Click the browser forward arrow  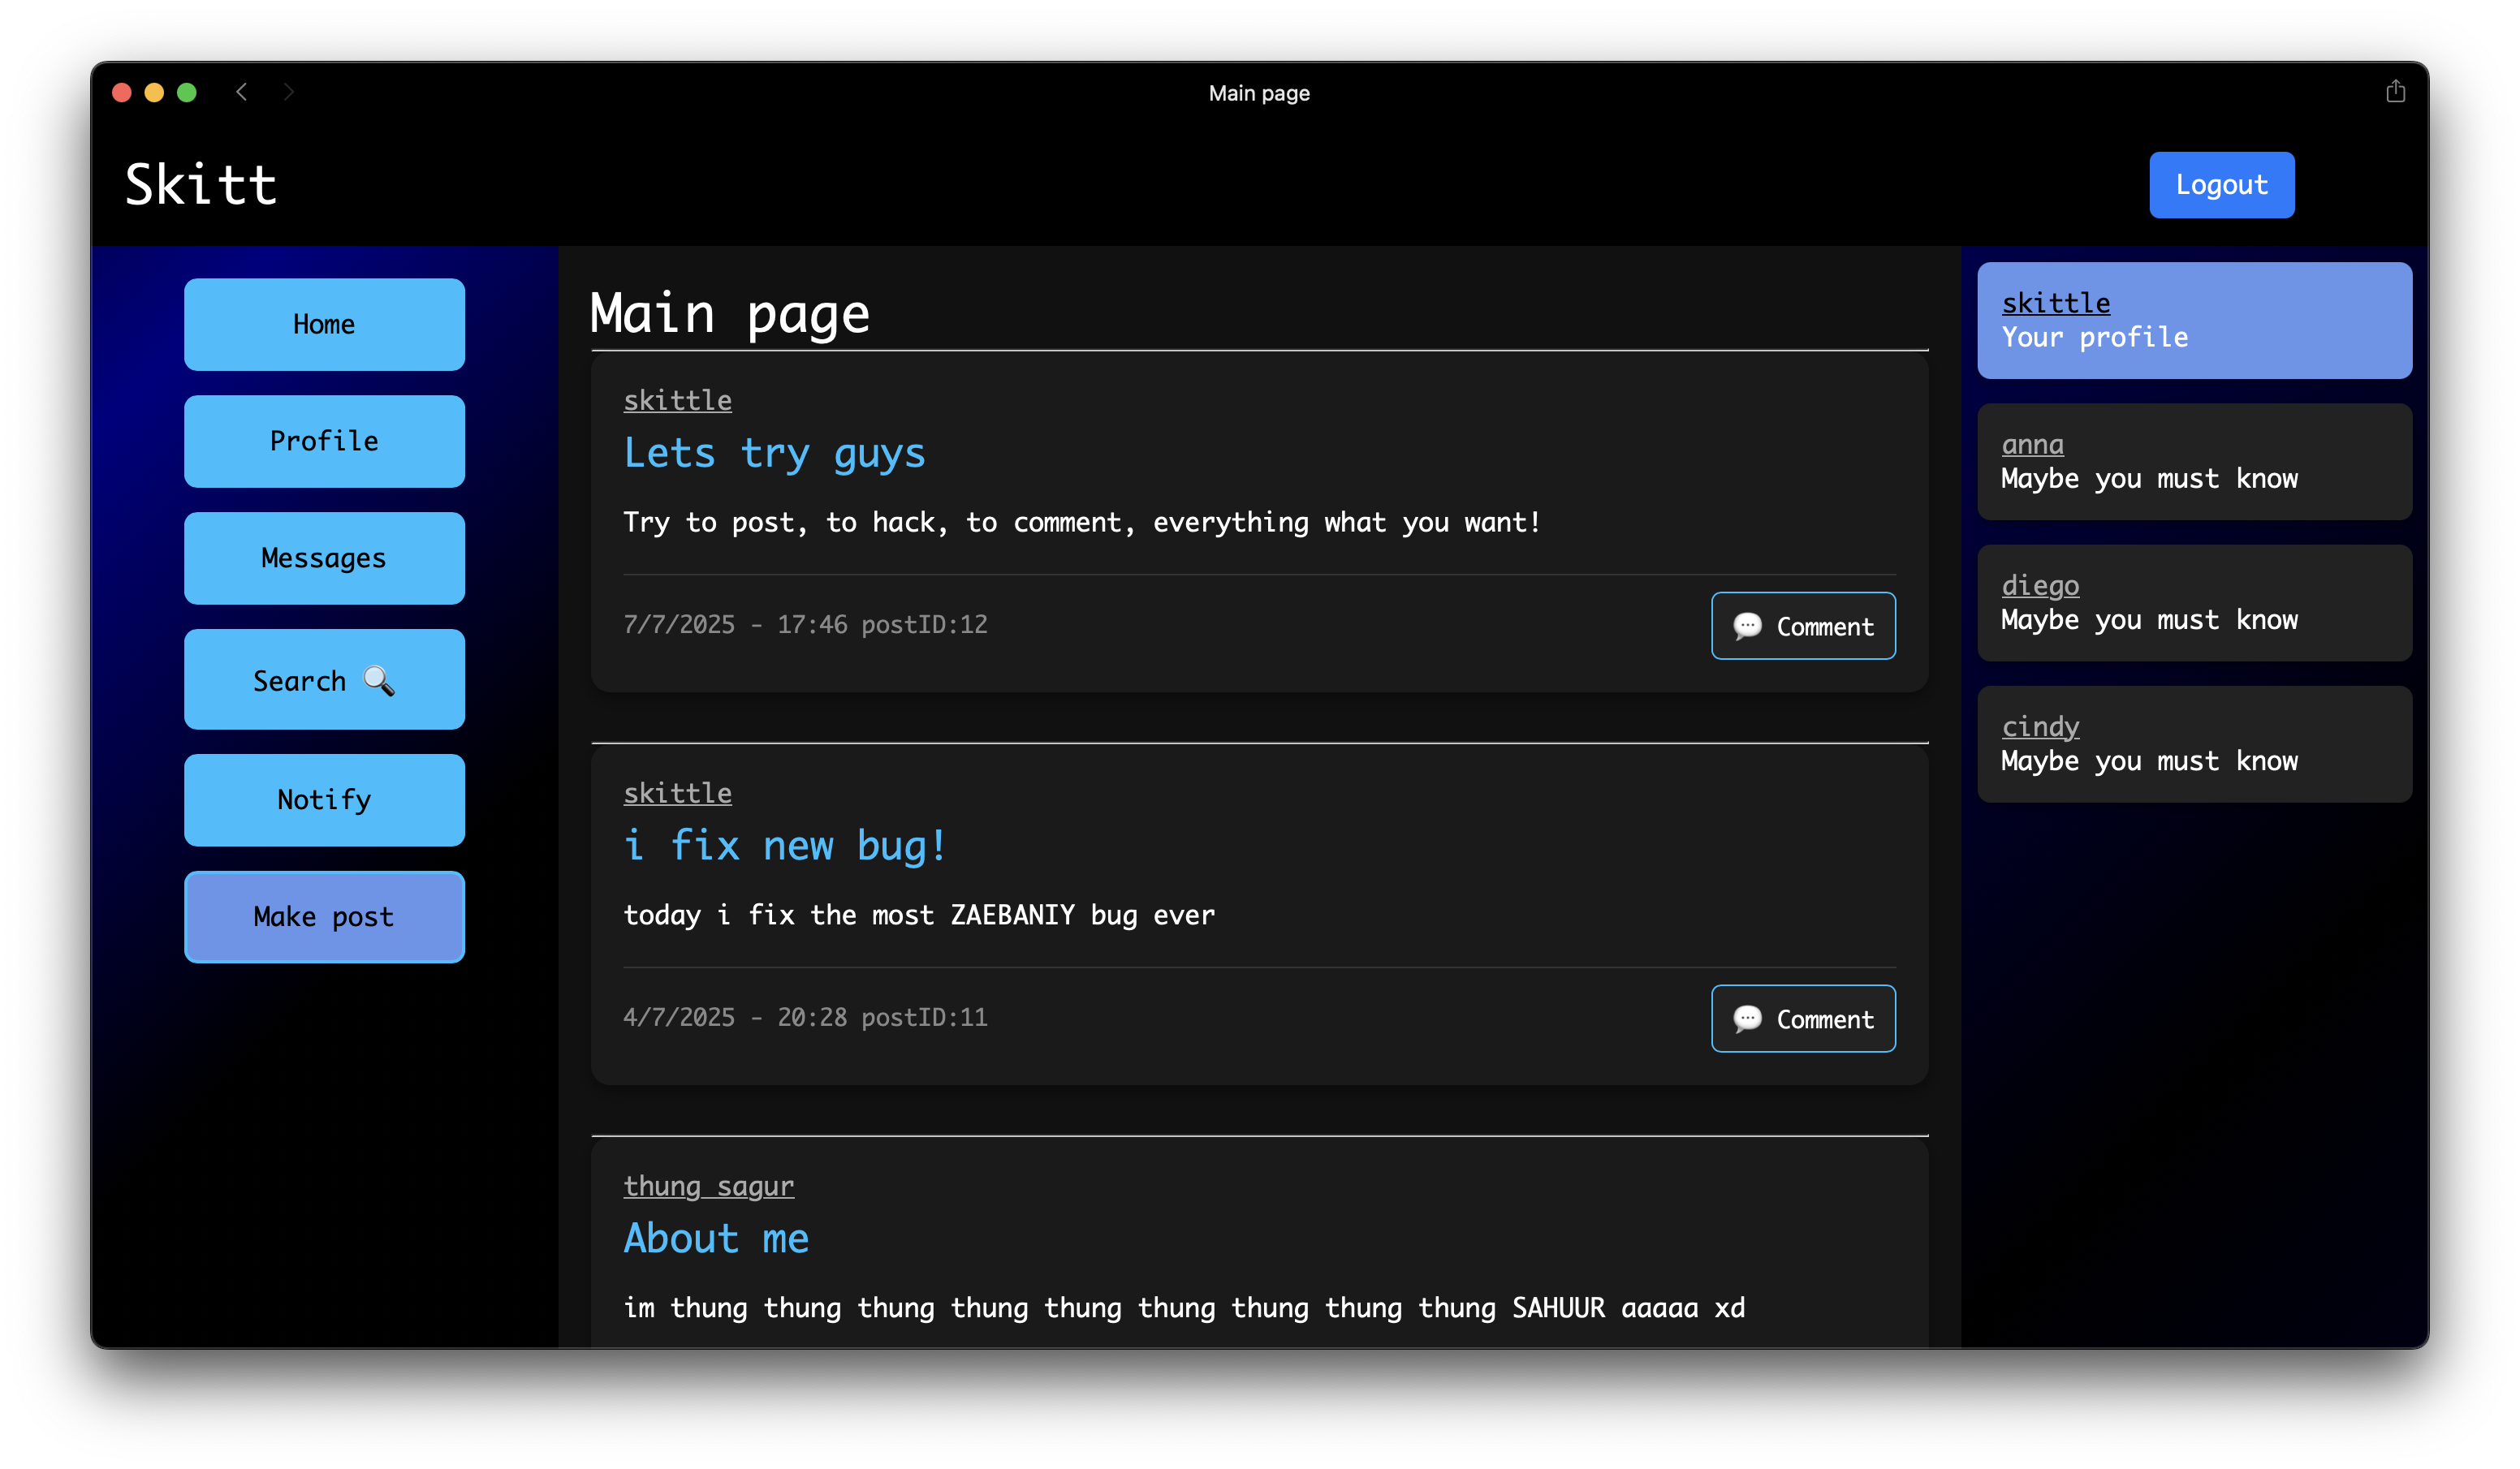point(289,92)
